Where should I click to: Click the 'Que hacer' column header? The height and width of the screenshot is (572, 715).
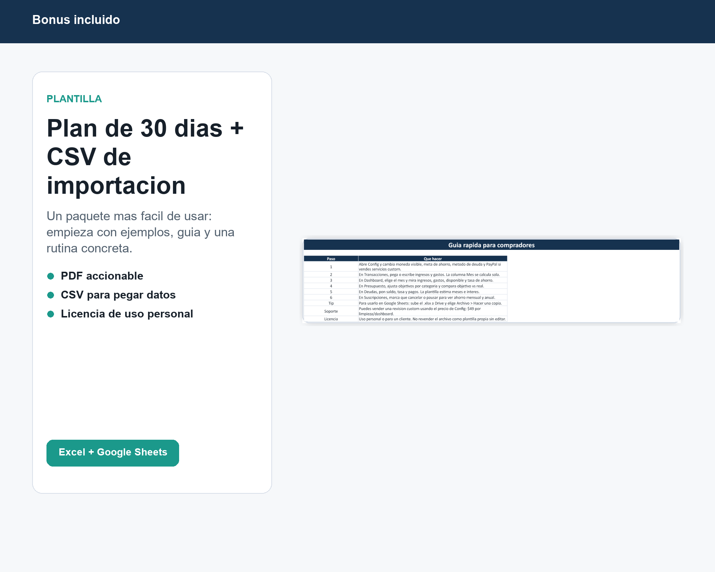click(433, 258)
